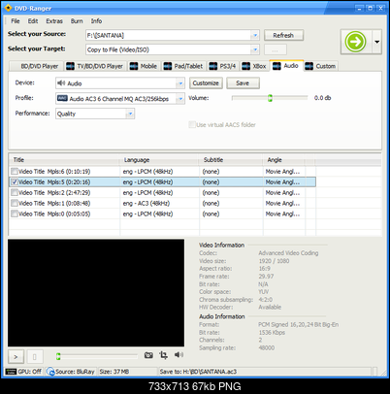Screen dimensions: 390x394
Task: Uncheck the Video Title Mpls:5 checkbox
Action: pyautogui.click(x=15, y=181)
